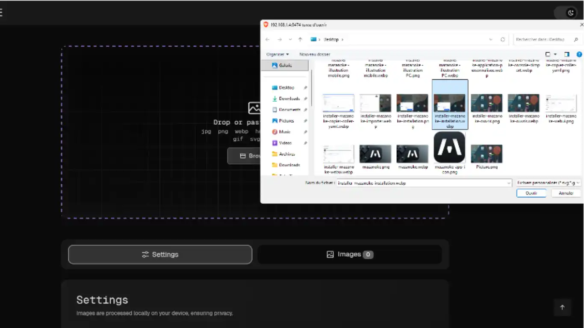The height and width of the screenshot is (328, 584).
Task: Select the mazanoke-app-icon.png thumbnail
Action: pos(449,148)
